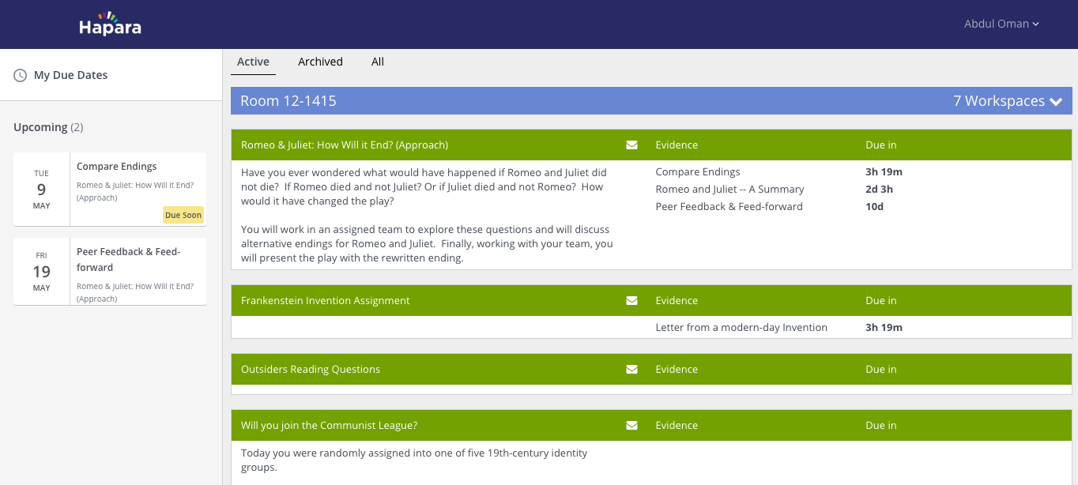1078x485 pixels.
Task: Open the Frankenstein Invention Assignment workspace title
Action: 326,301
